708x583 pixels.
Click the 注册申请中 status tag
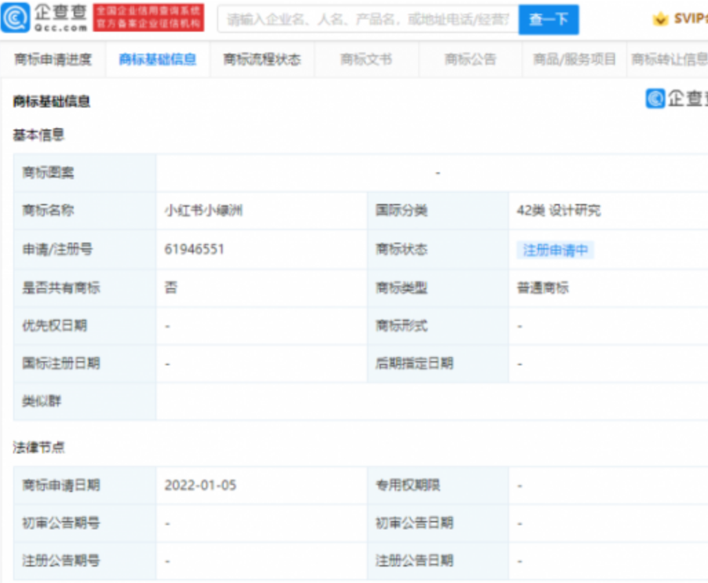coord(555,250)
